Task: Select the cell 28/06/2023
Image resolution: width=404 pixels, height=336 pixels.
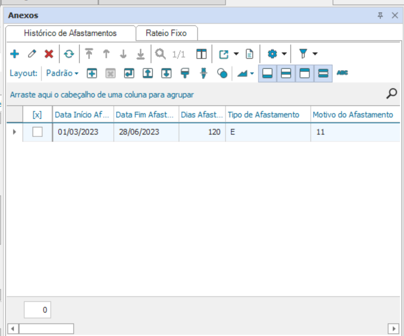Action: (146, 132)
